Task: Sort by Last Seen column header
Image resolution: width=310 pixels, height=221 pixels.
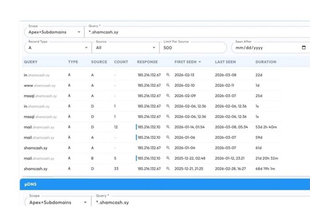Action: tap(225, 62)
